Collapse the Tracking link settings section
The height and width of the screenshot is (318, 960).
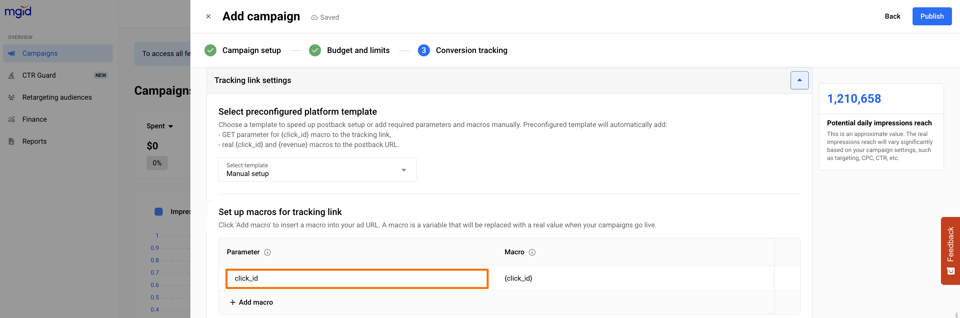799,80
